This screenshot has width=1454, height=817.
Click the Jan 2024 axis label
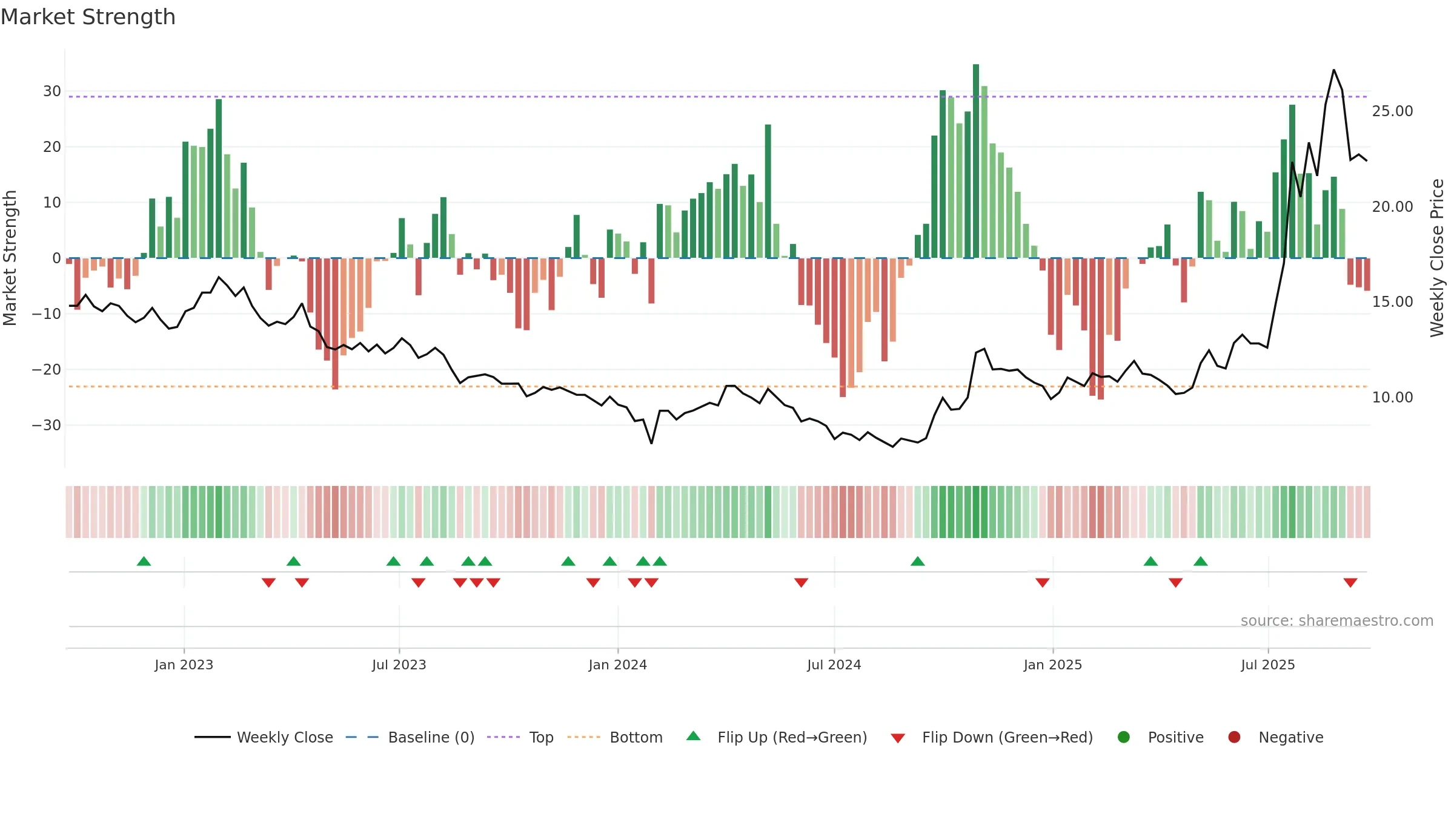[618, 664]
